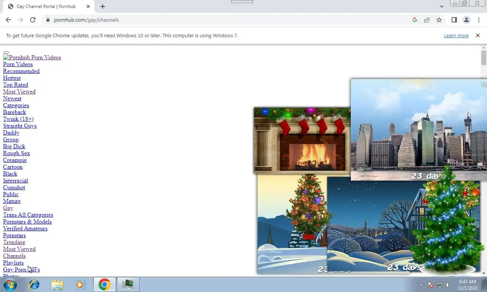Click the scrollbar up arrow

point(484,48)
